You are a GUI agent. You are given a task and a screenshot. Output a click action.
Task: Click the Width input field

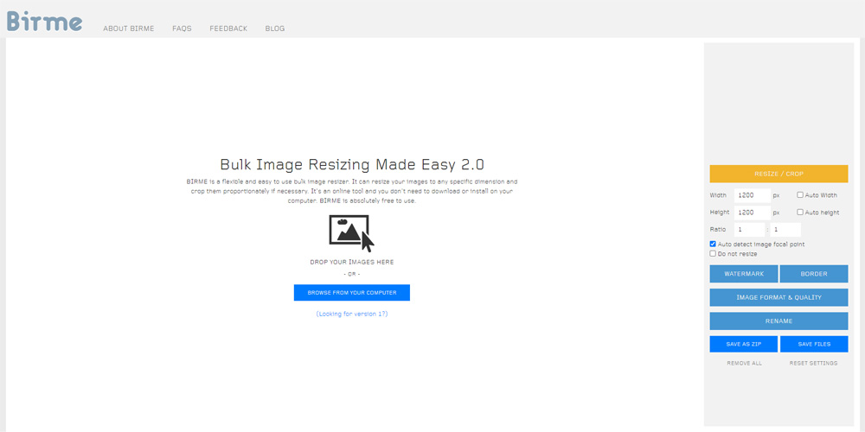click(x=752, y=195)
